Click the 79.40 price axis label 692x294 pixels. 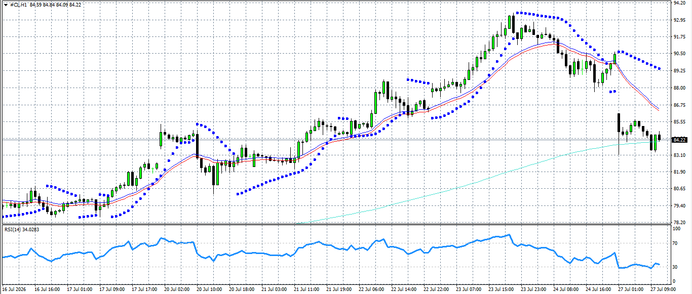(679, 206)
